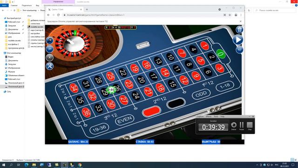Double the bet with the x2 button

tap(239, 50)
